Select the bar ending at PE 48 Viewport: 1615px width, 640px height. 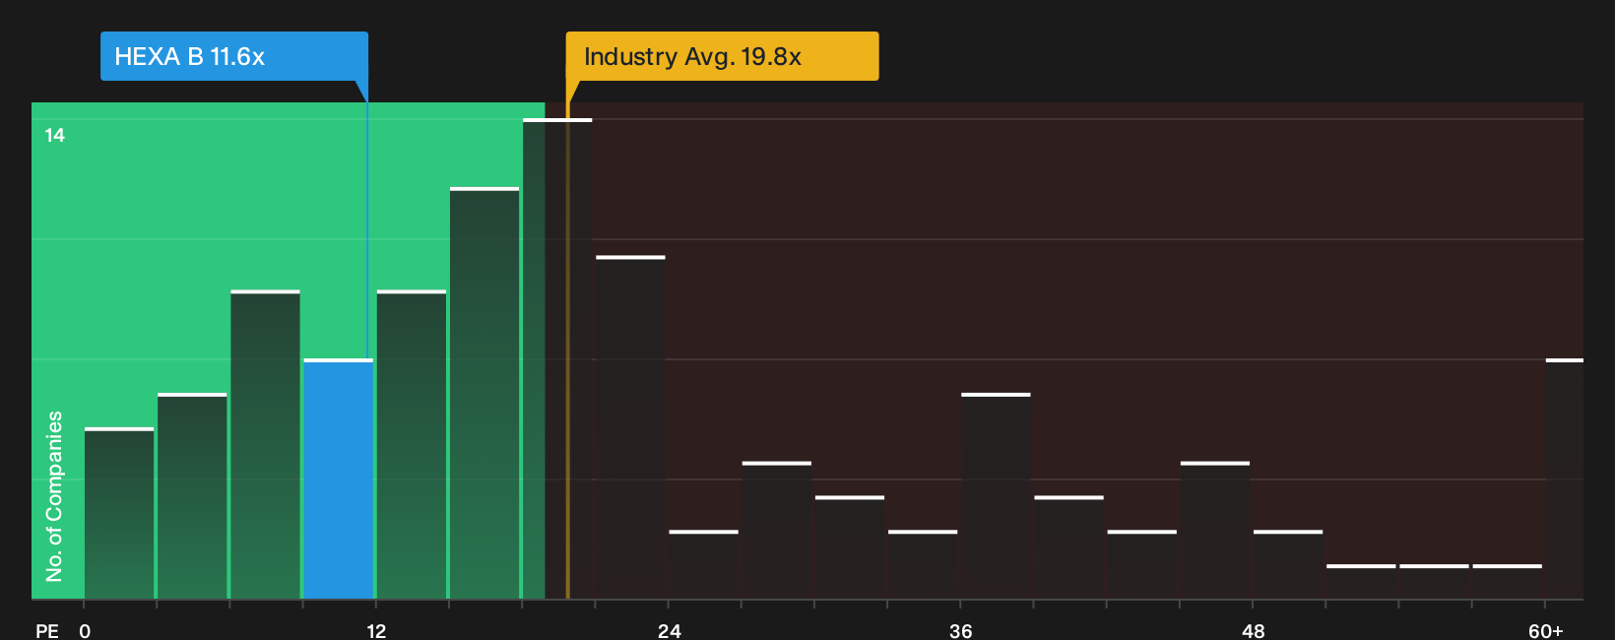1215,530
